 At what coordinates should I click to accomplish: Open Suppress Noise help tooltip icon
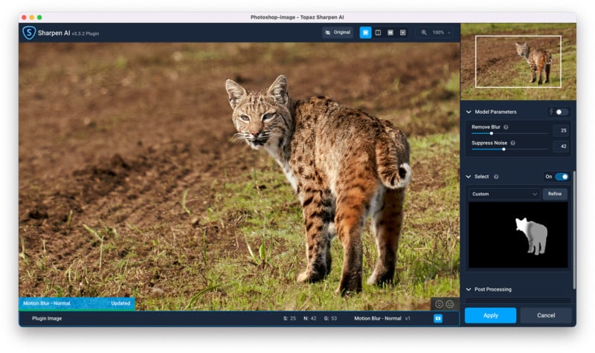pyautogui.click(x=512, y=143)
